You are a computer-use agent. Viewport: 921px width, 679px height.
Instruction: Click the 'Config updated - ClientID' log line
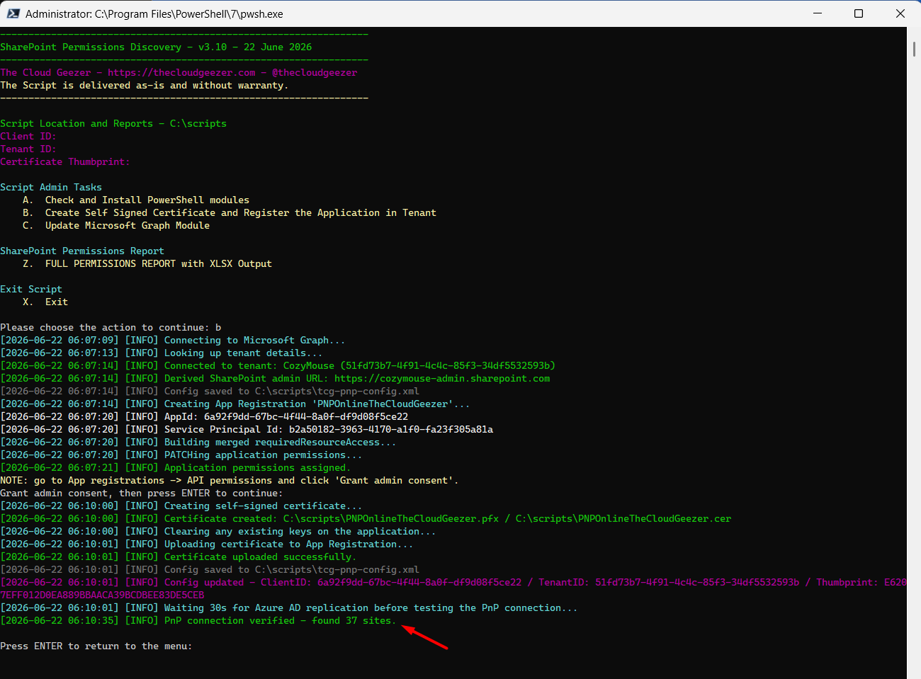coord(453,588)
